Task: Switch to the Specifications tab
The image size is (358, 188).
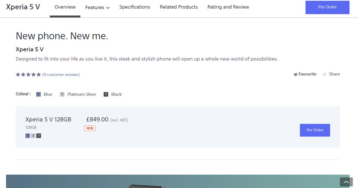Action: pos(135,7)
